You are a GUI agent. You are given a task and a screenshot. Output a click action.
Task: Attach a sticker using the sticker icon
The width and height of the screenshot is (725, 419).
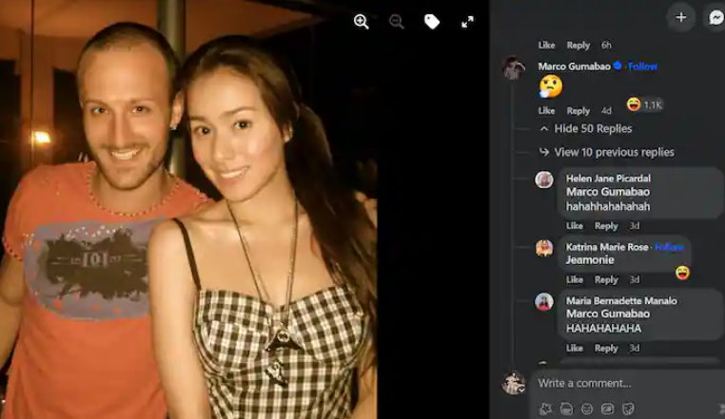pyautogui.click(x=628, y=409)
